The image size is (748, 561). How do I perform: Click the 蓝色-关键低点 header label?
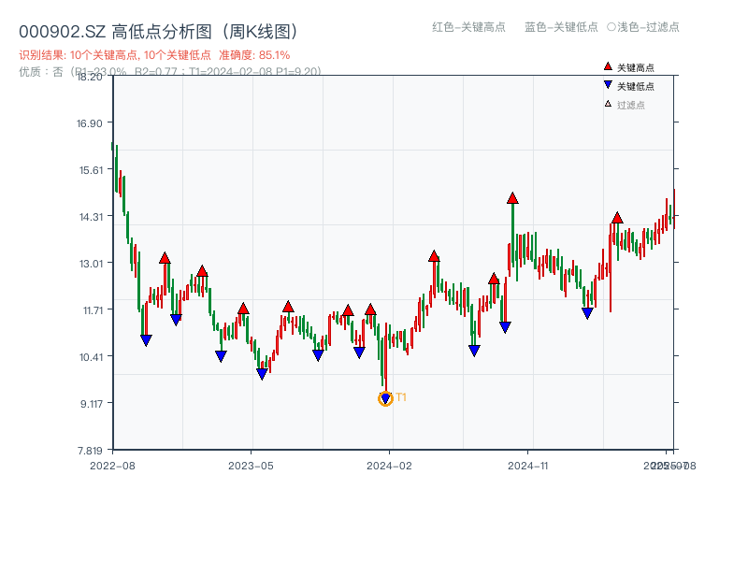[x=561, y=27]
